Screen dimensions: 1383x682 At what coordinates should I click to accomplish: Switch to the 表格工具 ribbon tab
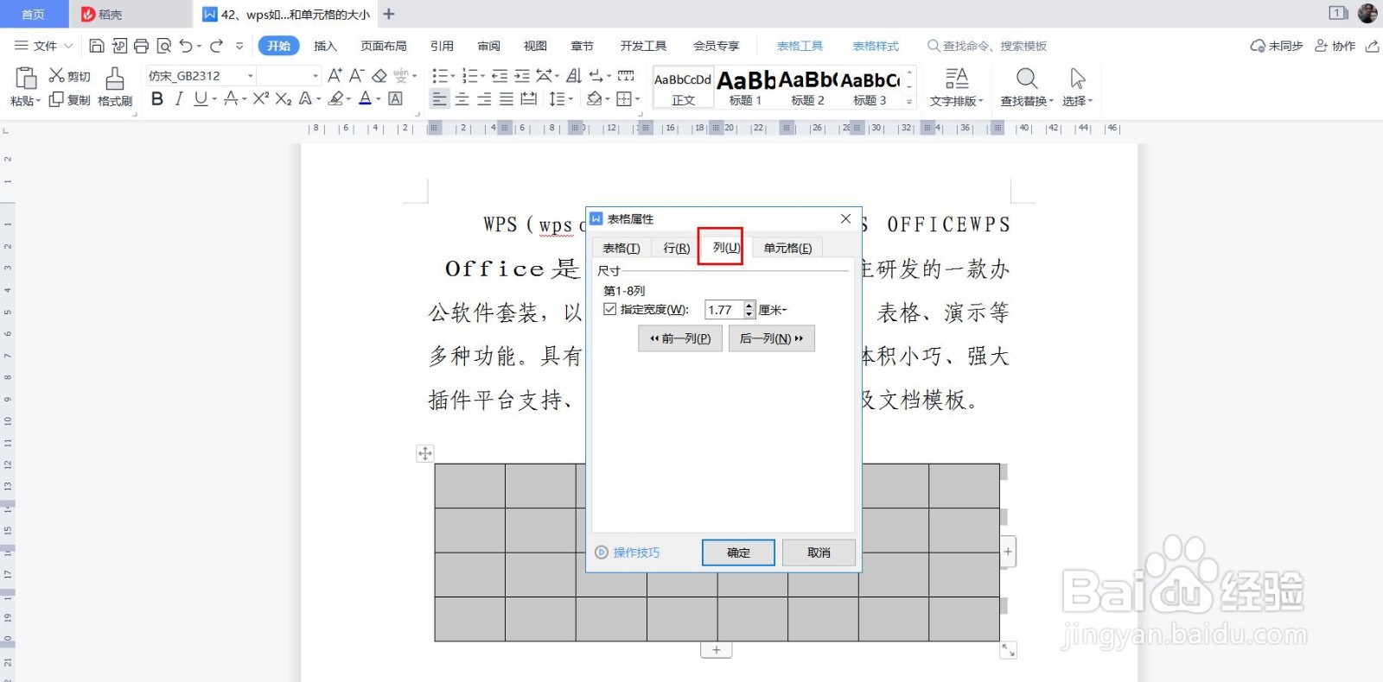coord(800,46)
